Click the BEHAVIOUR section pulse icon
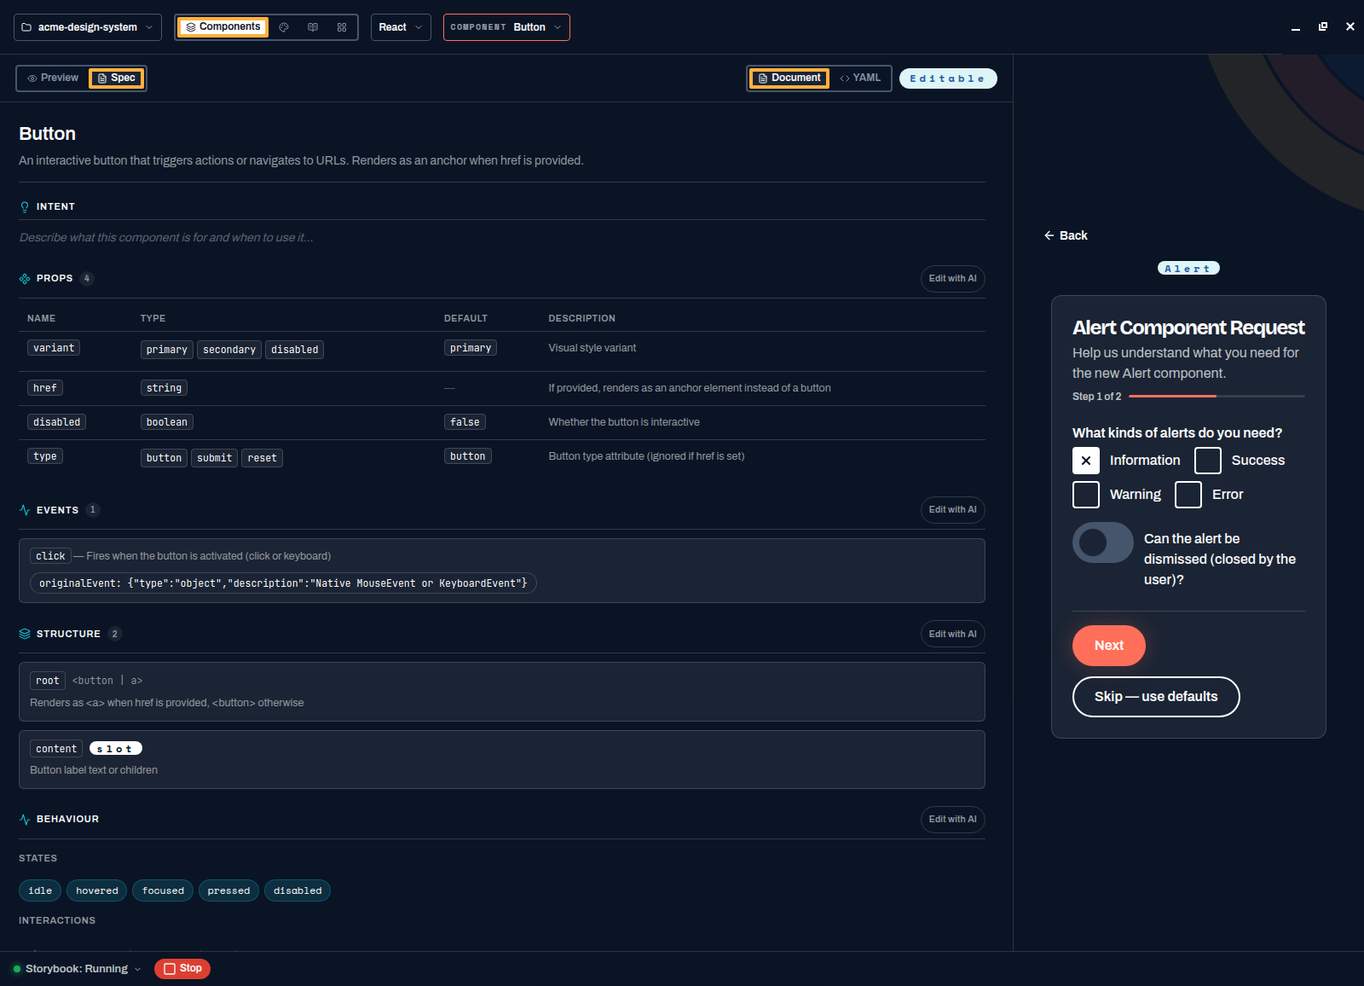The image size is (1364, 986). (x=25, y=819)
